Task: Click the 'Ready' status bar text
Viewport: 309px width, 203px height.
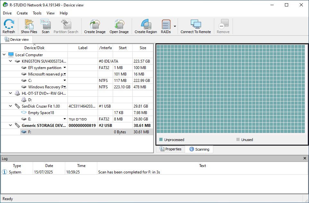Action: click(8, 199)
